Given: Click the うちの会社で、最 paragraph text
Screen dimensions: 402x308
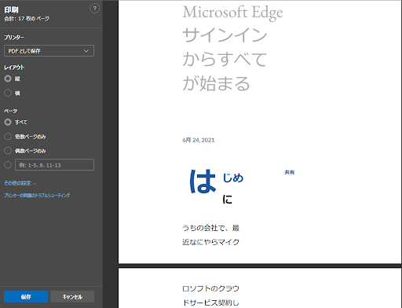Looking at the screenshot, I should tap(210, 228).
